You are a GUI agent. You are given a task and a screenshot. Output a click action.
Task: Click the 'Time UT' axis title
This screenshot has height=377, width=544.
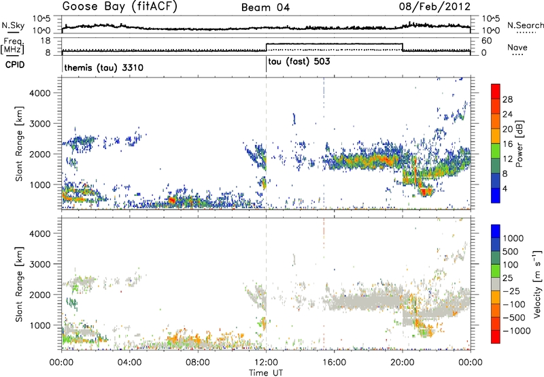266,373
